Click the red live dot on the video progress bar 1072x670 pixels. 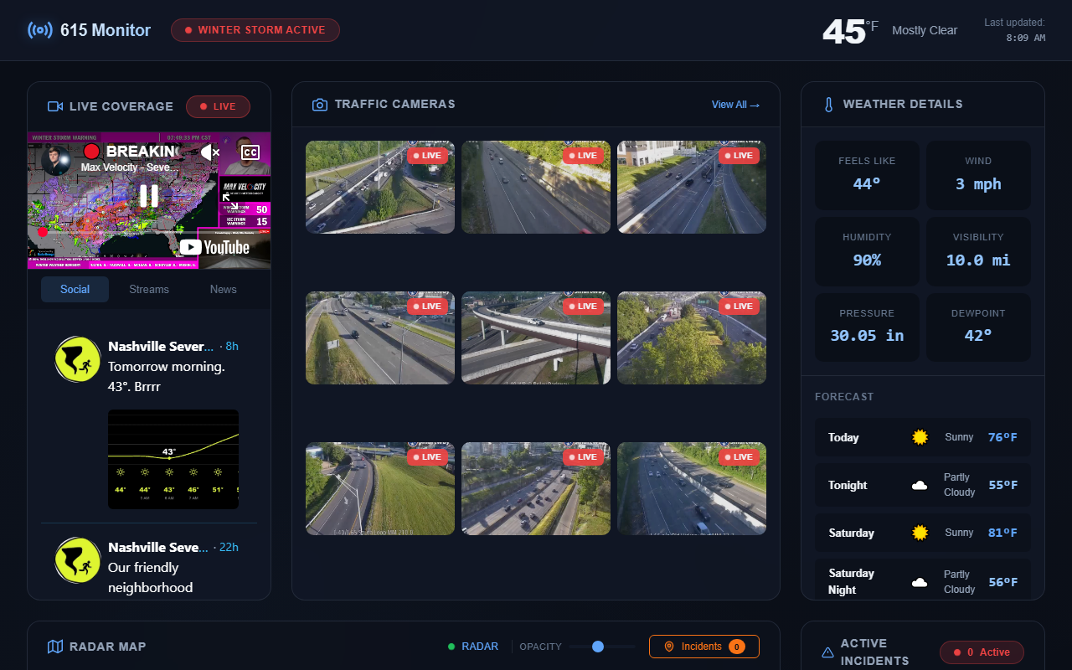(43, 231)
